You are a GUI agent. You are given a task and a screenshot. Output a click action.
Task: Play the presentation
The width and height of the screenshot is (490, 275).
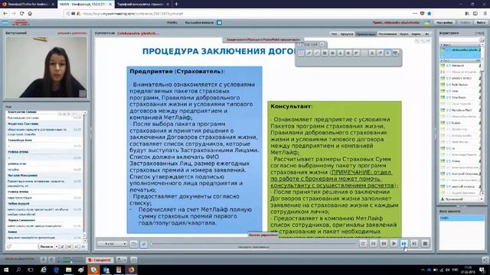point(394,244)
